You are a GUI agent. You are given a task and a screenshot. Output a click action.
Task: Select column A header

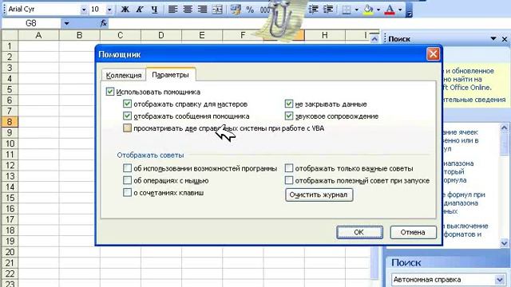[38, 35]
